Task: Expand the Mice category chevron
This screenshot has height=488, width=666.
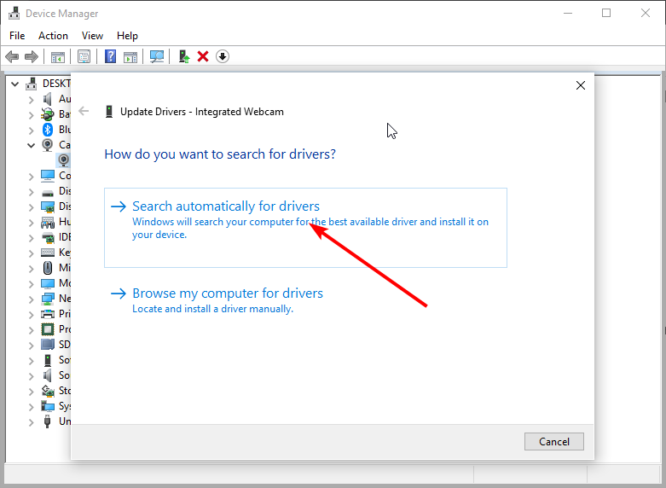Action: point(31,269)
